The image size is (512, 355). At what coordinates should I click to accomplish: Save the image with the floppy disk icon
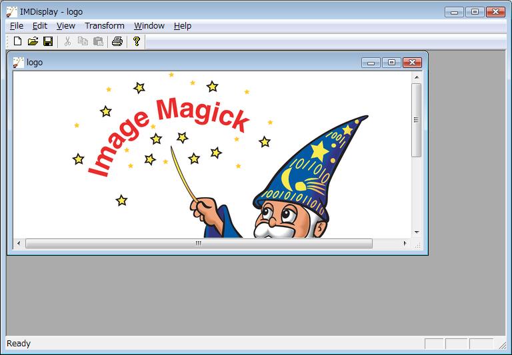point(48,41)
